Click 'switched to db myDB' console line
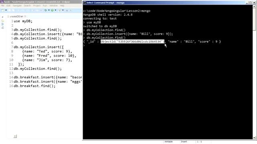The image size is (257, 144). click(100, 26)
